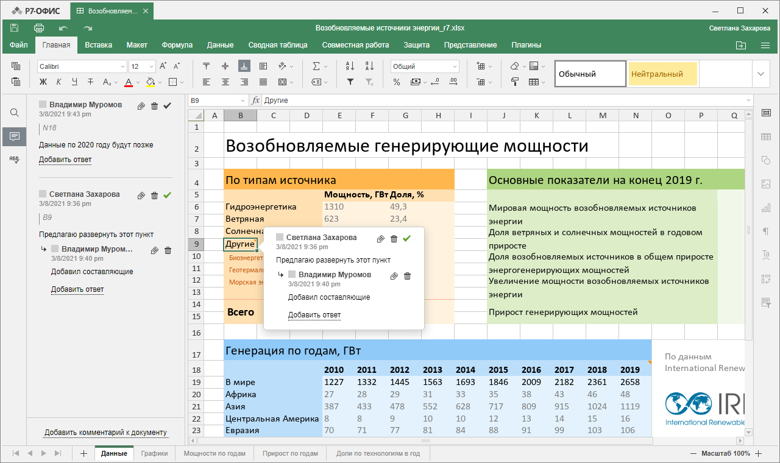Click Добавить ответ in the comment popup
This screenshot has height=463, width=780.
pyautogui.click(x=314, y=315)
